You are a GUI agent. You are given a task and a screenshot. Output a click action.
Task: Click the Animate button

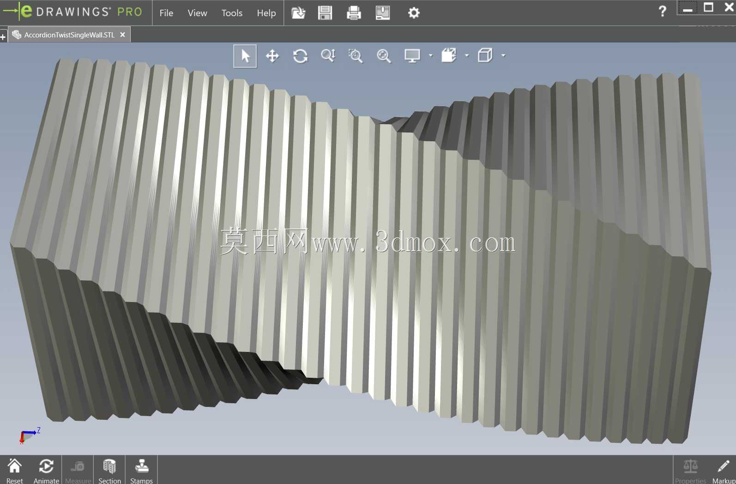(46, 471)
